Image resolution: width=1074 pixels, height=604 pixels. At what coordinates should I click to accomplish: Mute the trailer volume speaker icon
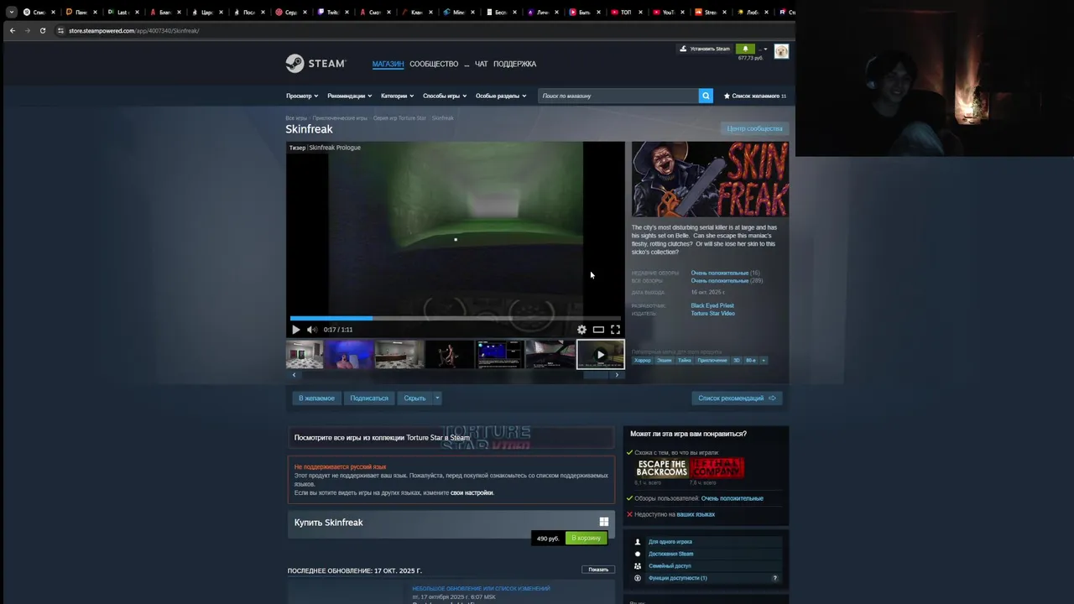[311, 330]
